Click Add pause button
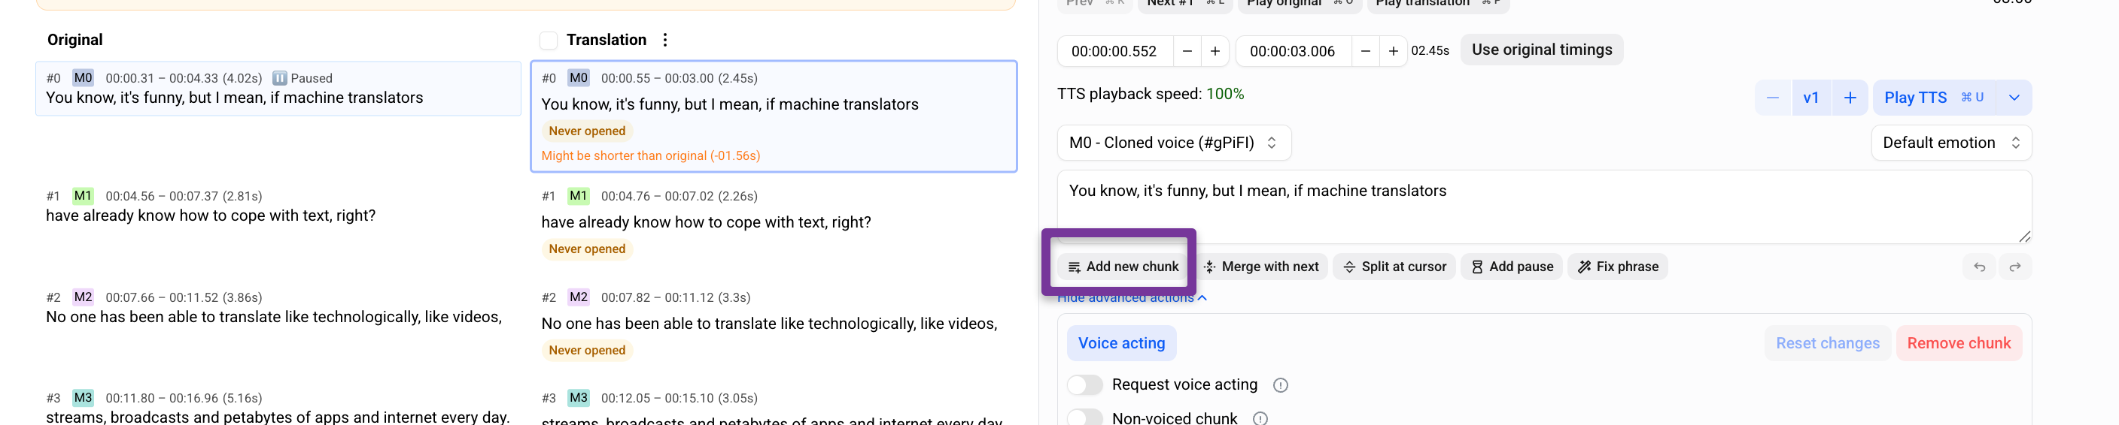 (1512, 267)
